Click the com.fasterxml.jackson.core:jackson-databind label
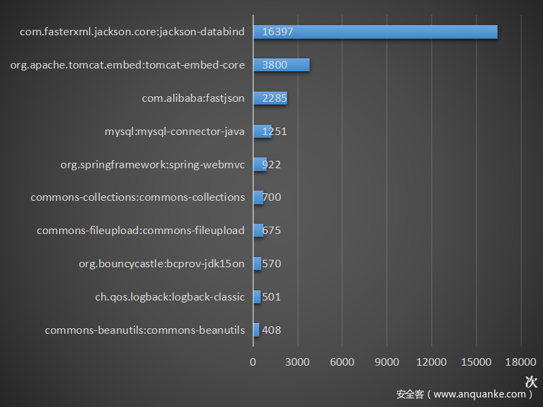Screen dimensions: 543x407 point(132,32)
